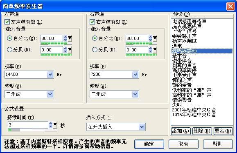This screenshot has width=237, height=153.
Task: Open black triangle menu beside duration field
Action: click(x=55, y=125)
